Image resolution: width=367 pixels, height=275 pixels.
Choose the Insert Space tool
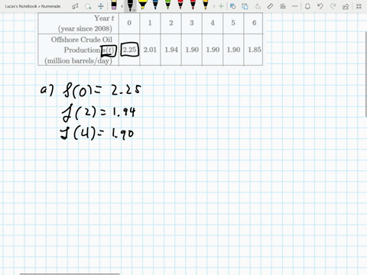[x=101, y=6]
